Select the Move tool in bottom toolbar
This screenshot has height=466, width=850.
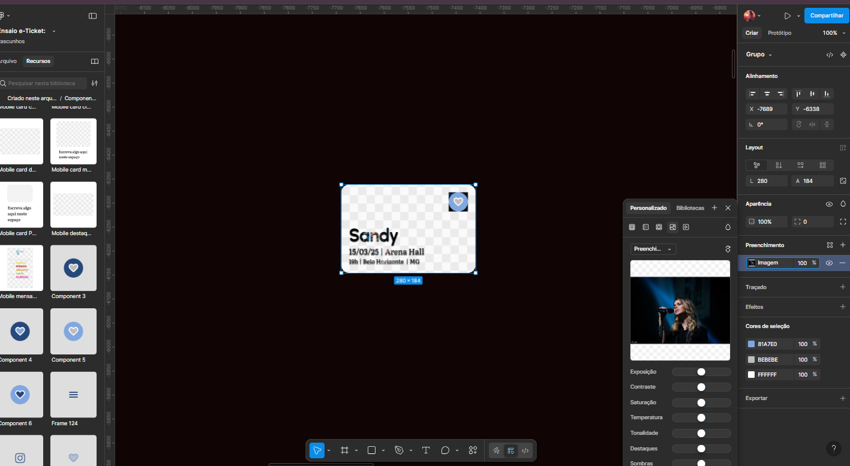317,450
